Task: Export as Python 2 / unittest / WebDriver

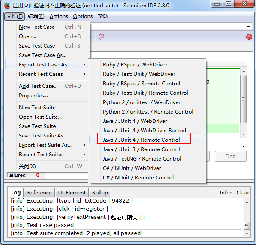Action: 147,102
